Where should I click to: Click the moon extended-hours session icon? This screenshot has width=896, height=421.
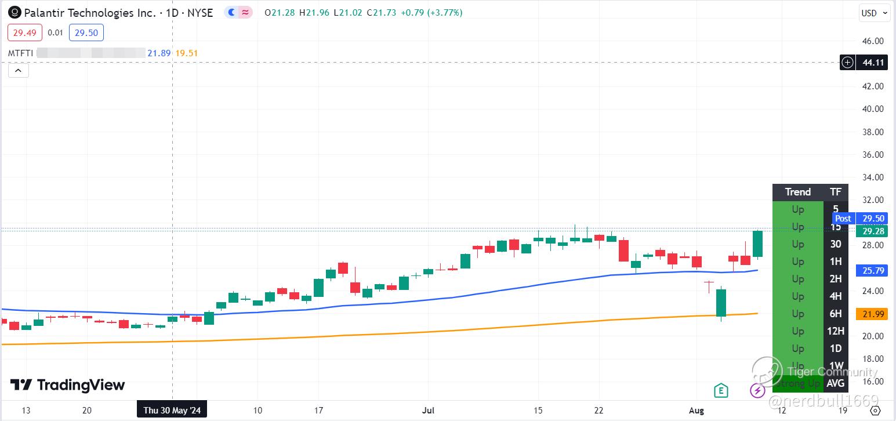pyautogui.click(x=232, y=13)
